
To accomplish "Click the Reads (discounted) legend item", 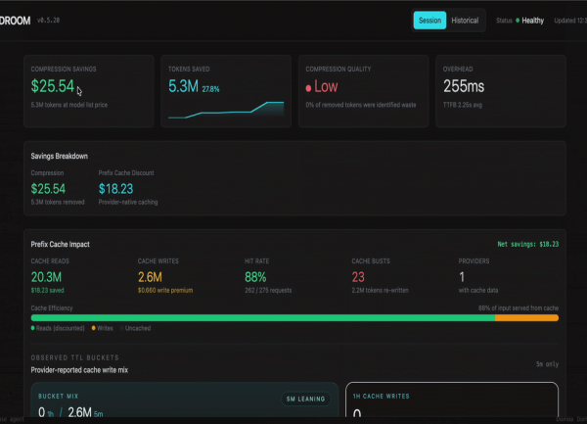I will point(58,328).
